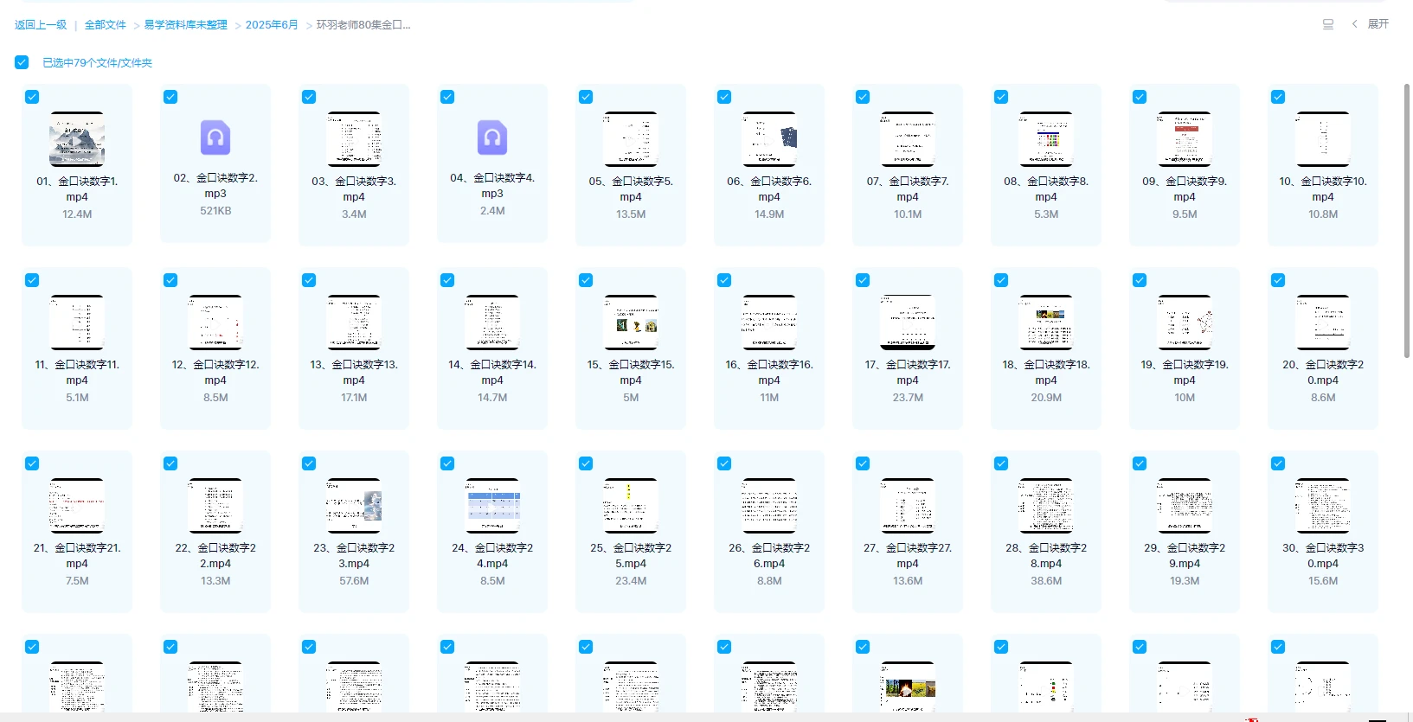Open video thumbnail of 06、金口诀数字6.mp4

(x=769, y=139)
